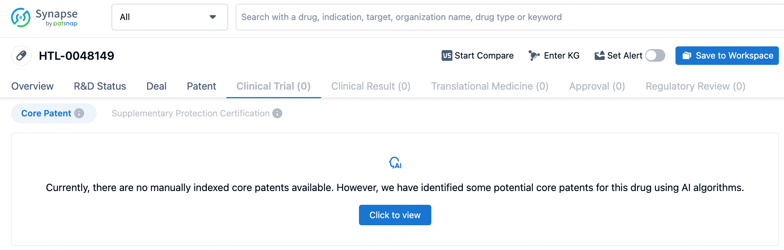Click the dropdown arrow in the All selector
The width and height of the screenshot is (784, 250).
pyautogui.click(x=213, y=17)
